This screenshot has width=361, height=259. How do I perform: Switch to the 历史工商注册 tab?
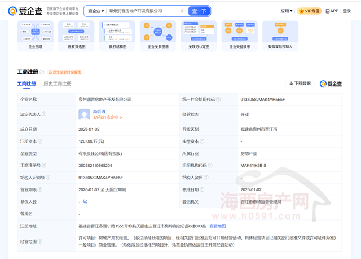[57, 84]
